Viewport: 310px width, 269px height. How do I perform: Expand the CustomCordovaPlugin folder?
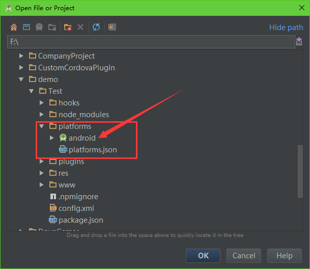21,68
